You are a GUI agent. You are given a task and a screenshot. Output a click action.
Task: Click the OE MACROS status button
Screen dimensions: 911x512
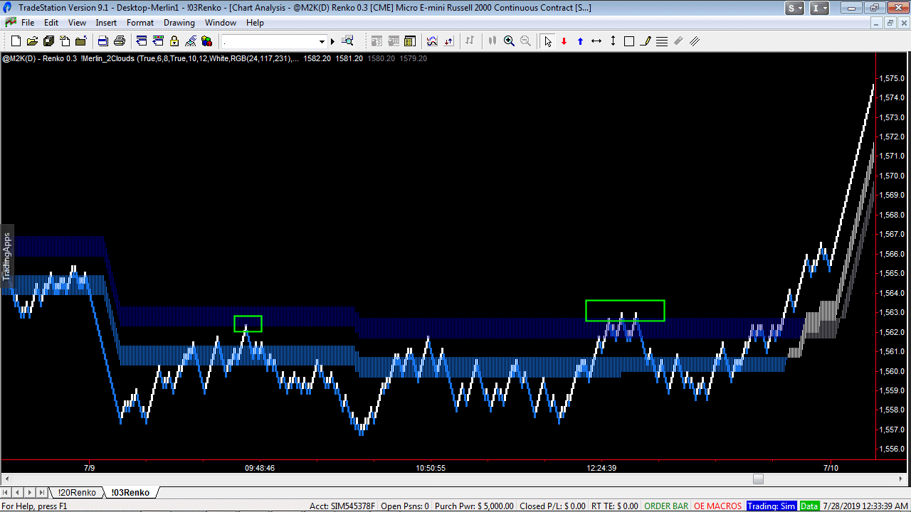(718, 506)
